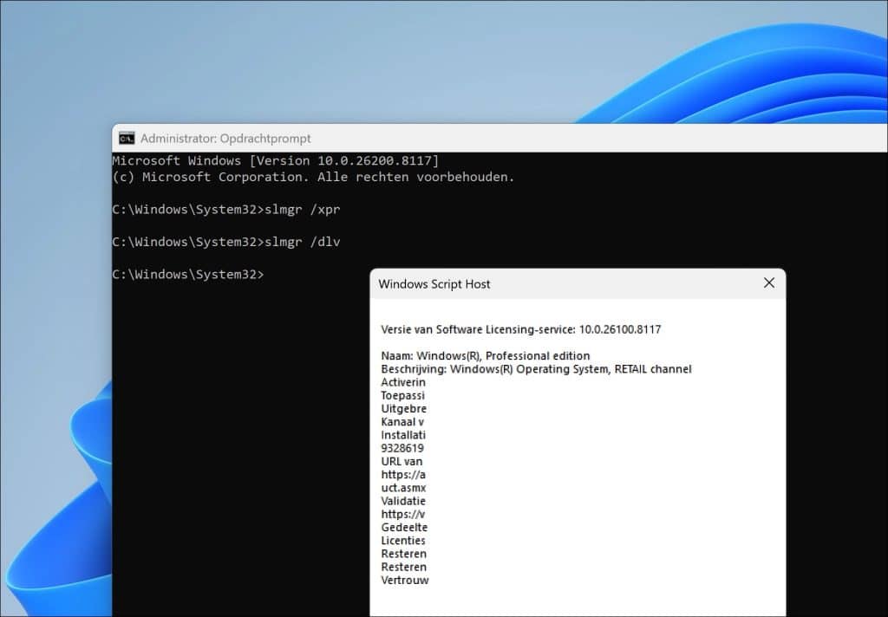Click the number 9328619 in dialog
Image resolution: width=888 pixels, height=617 pixels.
point(402,448)
